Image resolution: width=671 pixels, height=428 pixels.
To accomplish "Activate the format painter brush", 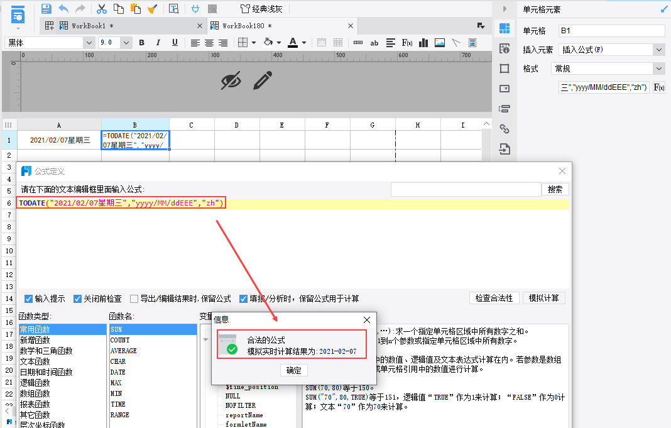I will pyautogui.click(x=152, y=9).
